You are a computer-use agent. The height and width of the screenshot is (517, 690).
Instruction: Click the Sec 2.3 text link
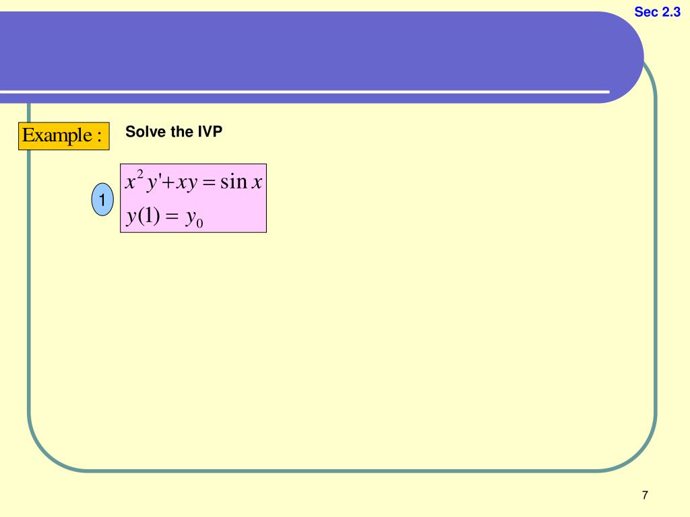coord(657,12)
